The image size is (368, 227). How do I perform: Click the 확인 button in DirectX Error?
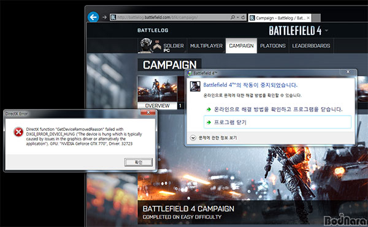[139, 162]
